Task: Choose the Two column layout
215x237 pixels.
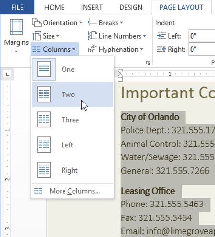Action: tap(73, 94)
